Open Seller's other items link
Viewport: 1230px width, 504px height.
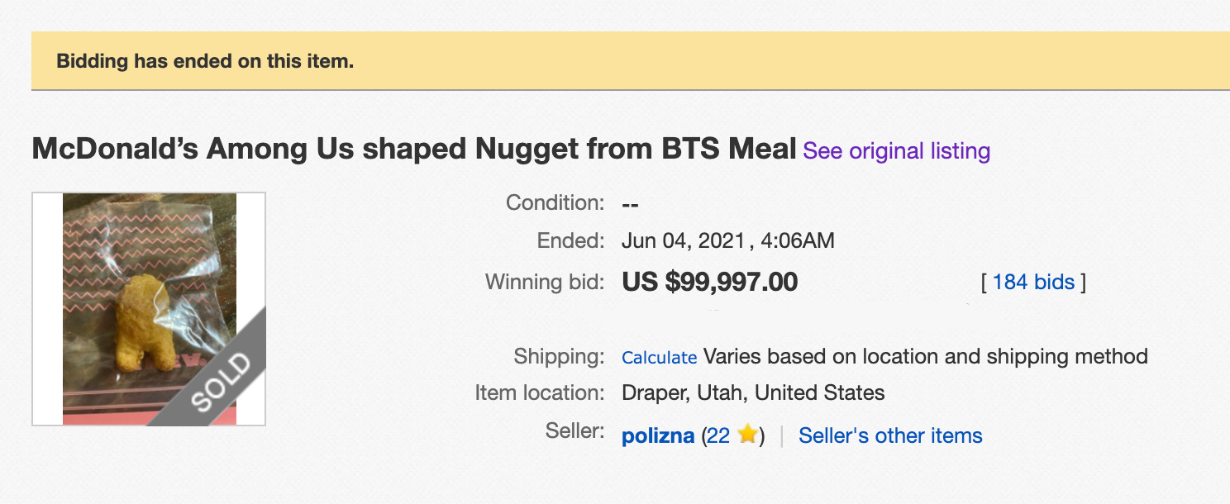pos(890,435)
